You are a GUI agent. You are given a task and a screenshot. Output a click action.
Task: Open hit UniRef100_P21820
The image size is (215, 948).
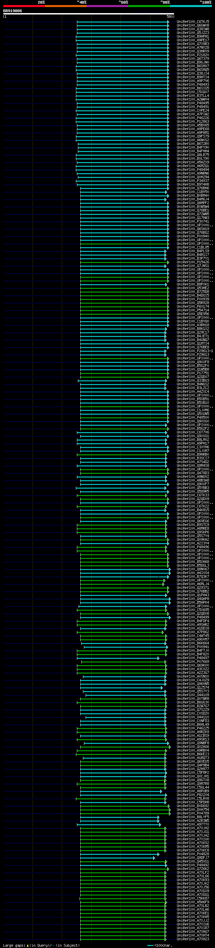(x=193, y=55)
